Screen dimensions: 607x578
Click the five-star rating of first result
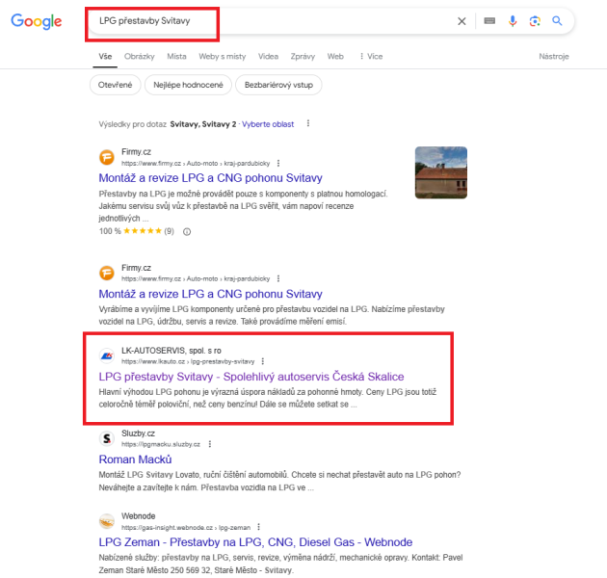(143, 231)
